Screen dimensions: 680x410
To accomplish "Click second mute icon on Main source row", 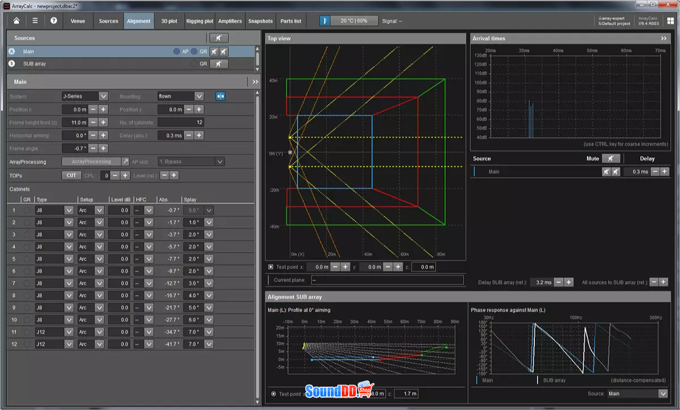I will pos(224,51).
